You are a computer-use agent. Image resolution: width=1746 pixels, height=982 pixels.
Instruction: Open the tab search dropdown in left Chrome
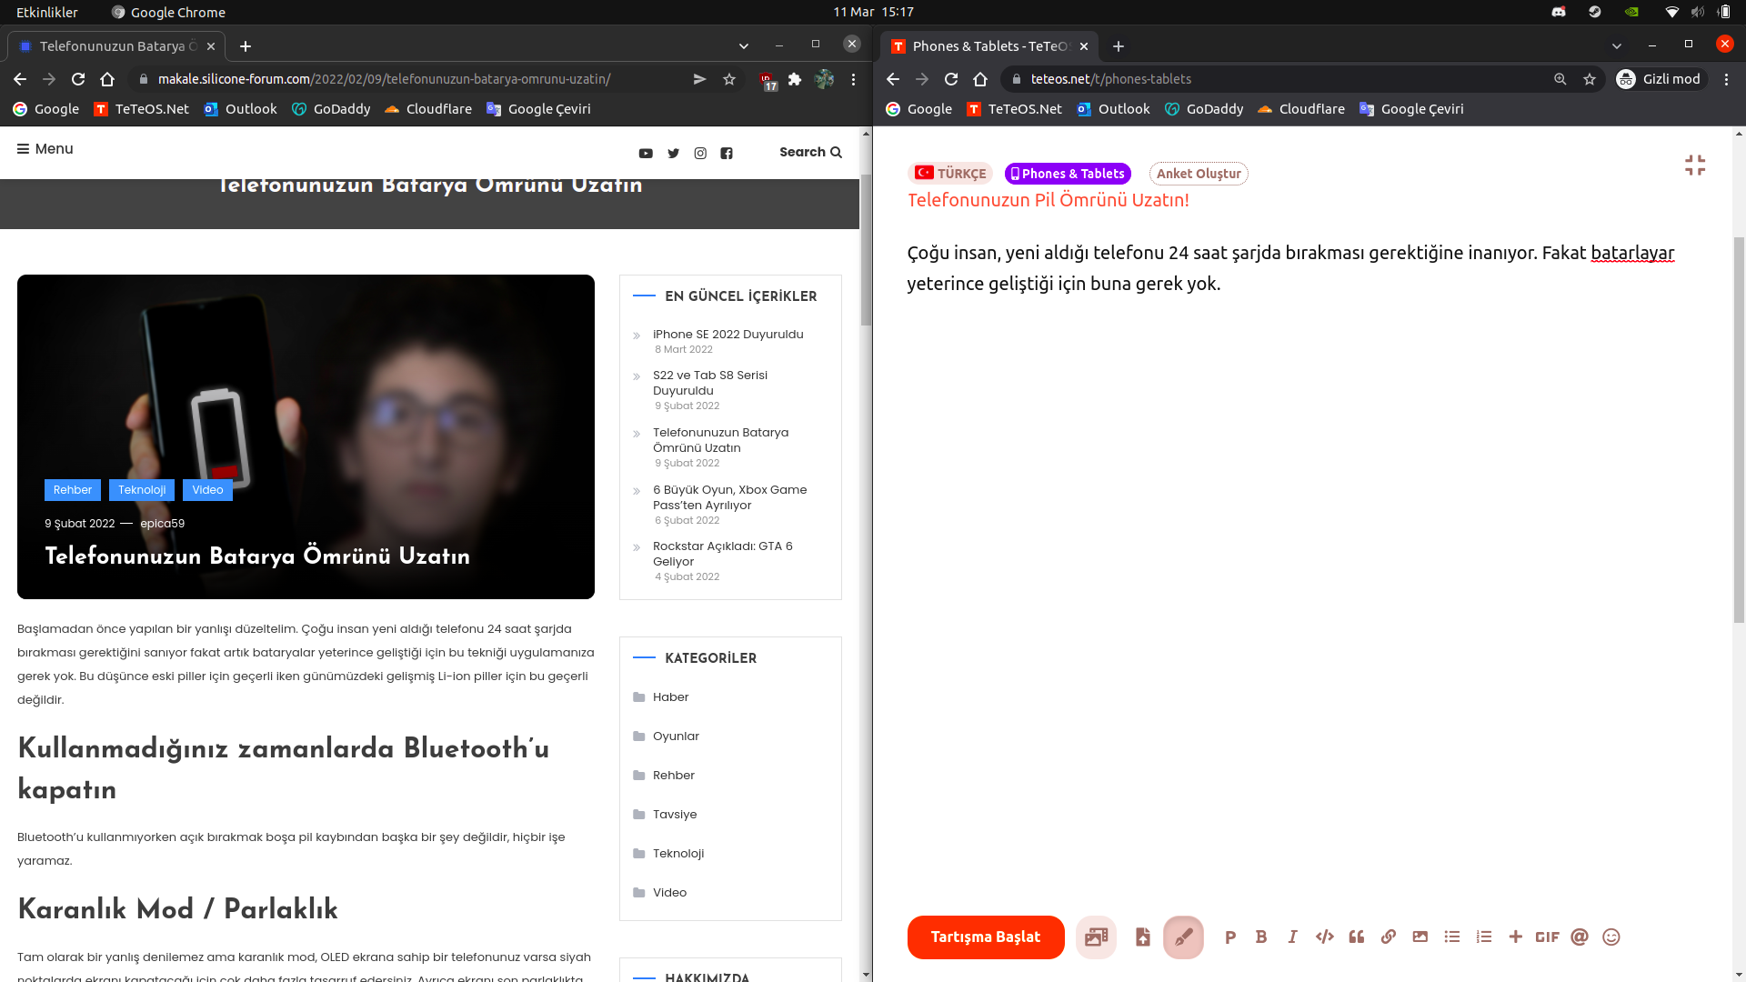point(744,45)
